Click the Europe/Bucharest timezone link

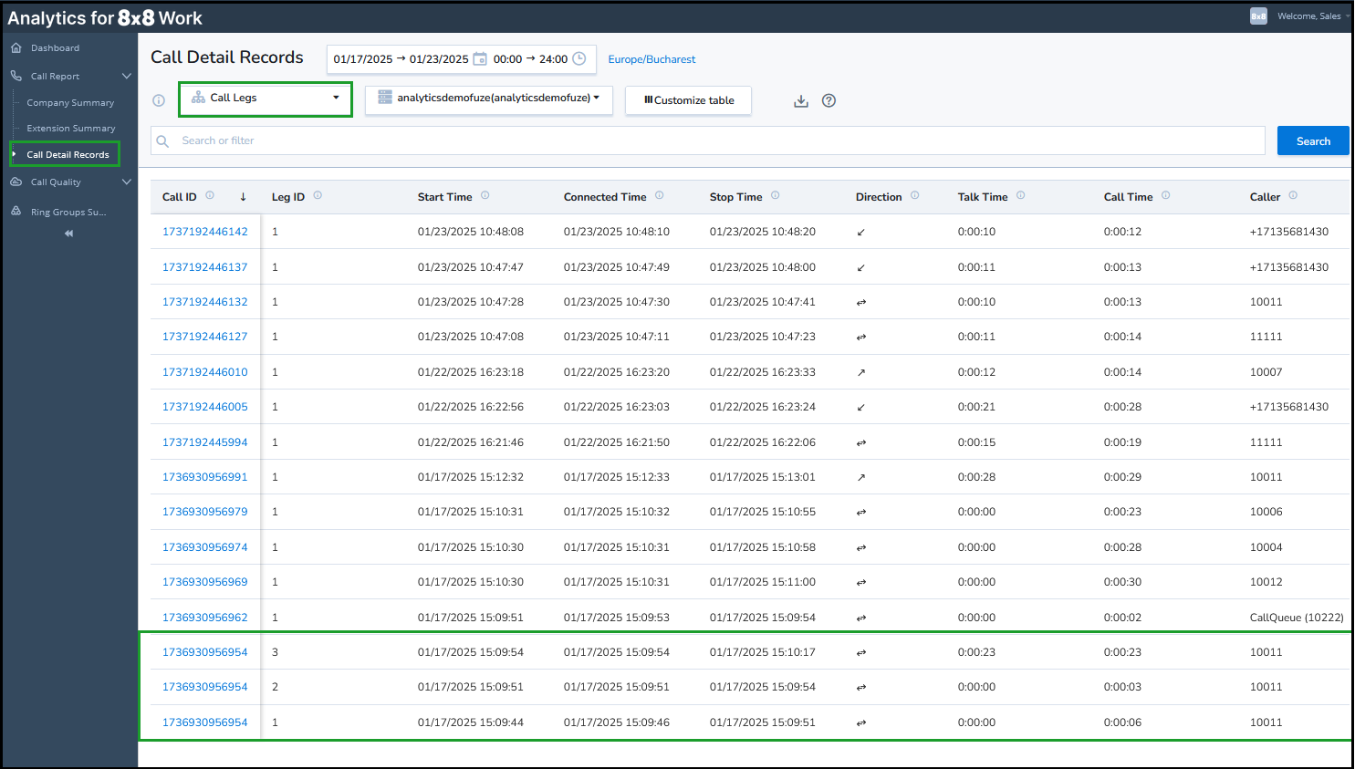click(x=651, y=59)
